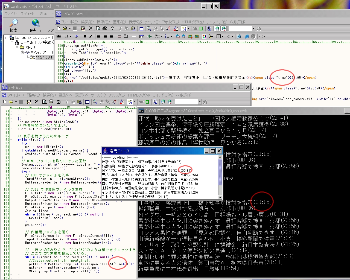Viewport: 350px width, 280px height.
Task: Open エディット menu in Lantronix installer
Action: pyautogui.click(x=28, y=14)
